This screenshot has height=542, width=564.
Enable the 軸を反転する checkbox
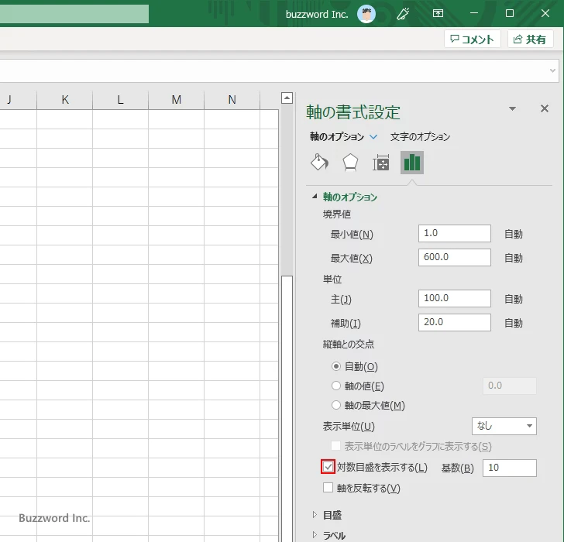(x=328, y=488)
